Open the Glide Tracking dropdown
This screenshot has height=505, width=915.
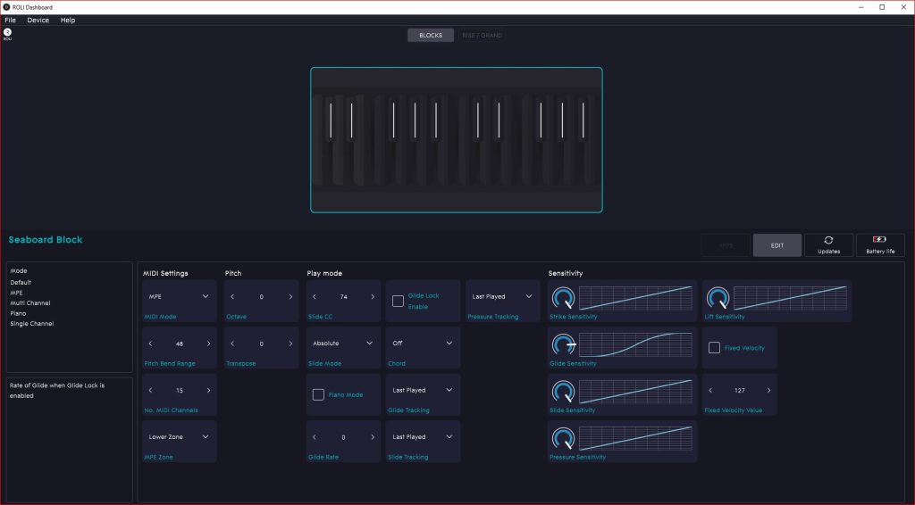(423, 390)
